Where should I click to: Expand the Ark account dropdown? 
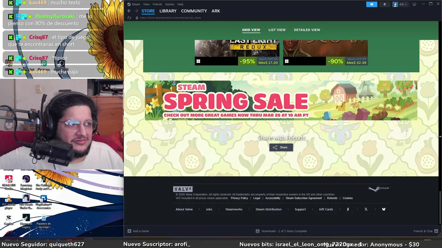(400, 4)
